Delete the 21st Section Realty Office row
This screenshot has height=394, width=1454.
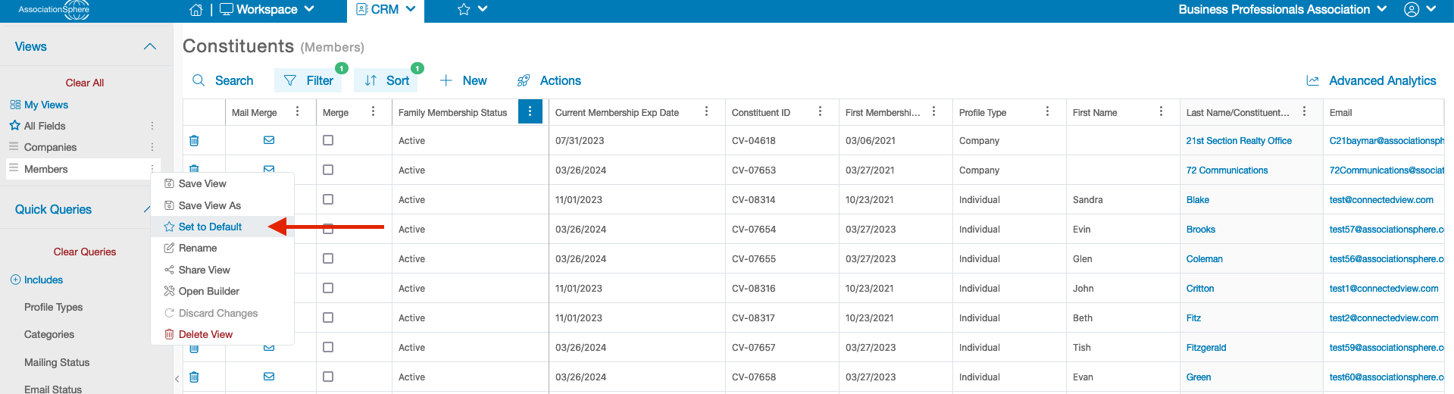194,140
